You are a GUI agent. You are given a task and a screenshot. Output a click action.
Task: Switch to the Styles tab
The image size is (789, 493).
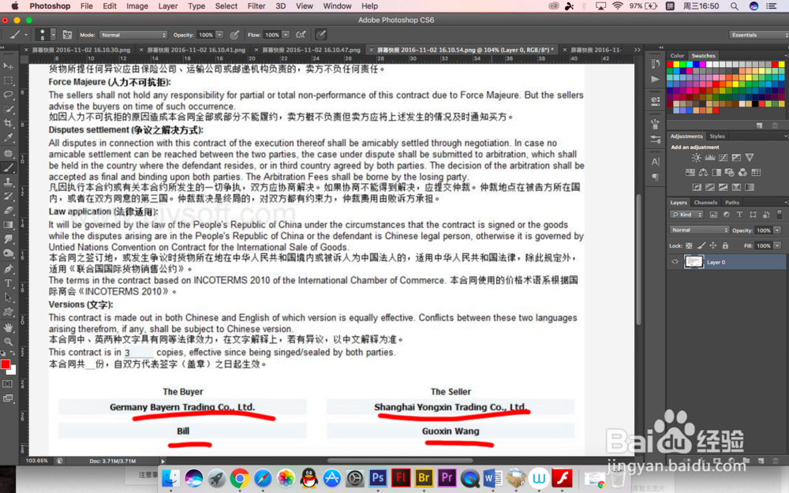pyautogui.click(x=717, y=136)
